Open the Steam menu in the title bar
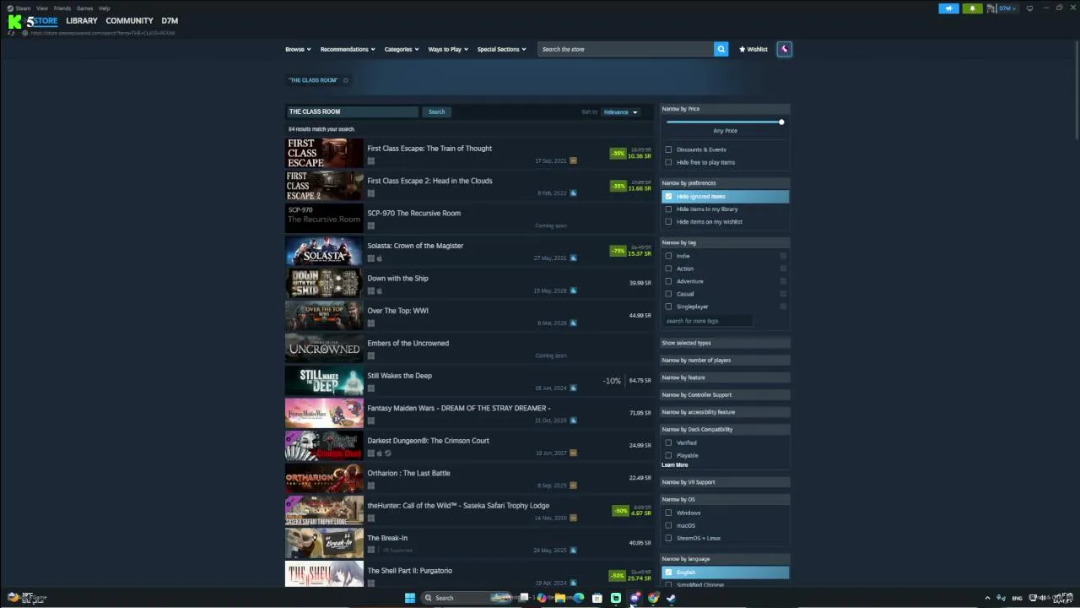The width and height of the screenshot is (1080, 608). tap(23, 8)
